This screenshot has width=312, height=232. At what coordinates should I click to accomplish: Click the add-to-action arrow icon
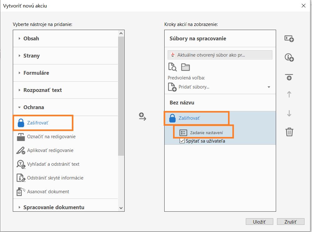142,117
